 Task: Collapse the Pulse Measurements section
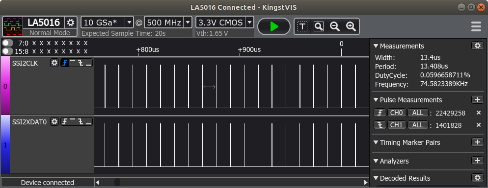click(376, 100)
